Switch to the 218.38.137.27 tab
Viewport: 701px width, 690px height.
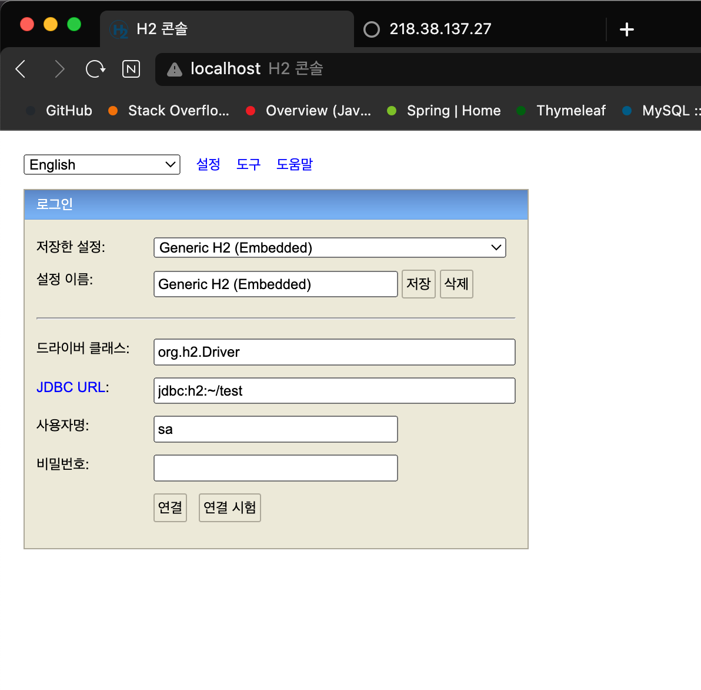pos(440,29)
